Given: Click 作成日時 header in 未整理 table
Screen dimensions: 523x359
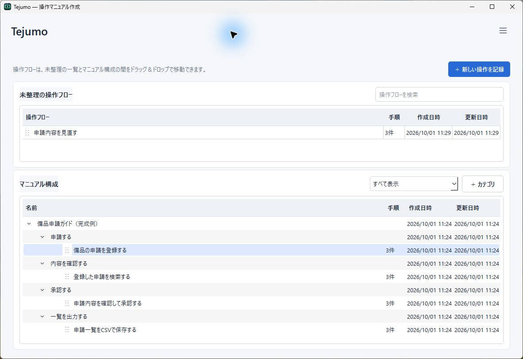Looking at the screenshot, I should pyautogui.click(x=428, y=117).
